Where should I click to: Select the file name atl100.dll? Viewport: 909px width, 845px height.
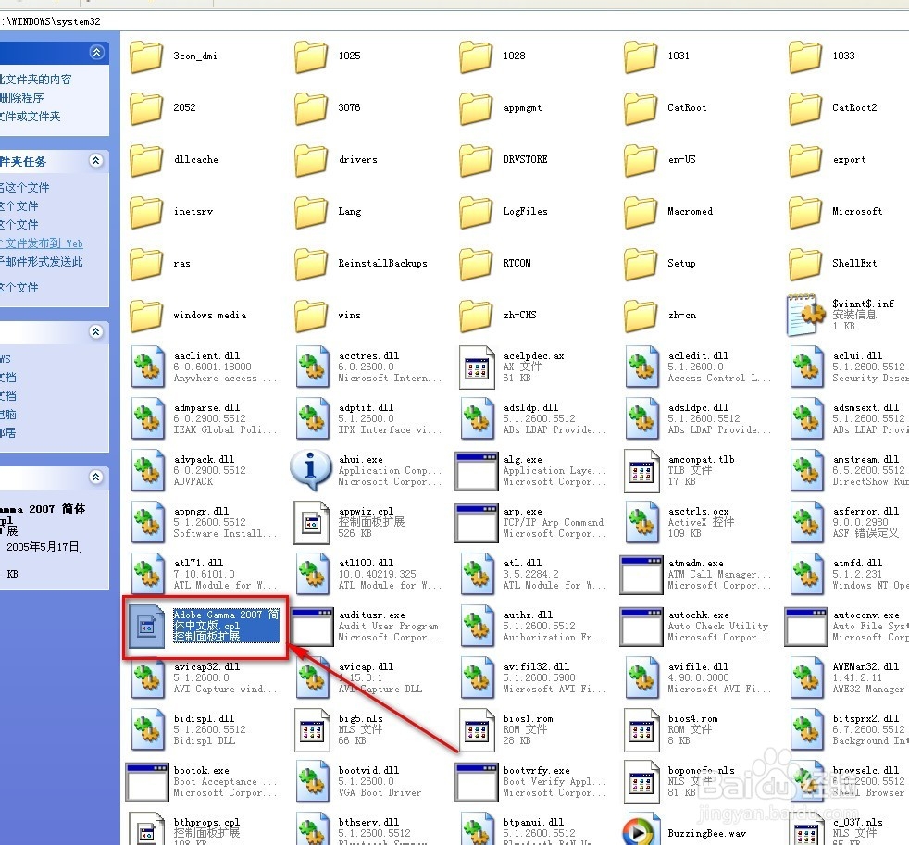click(366, 563)
